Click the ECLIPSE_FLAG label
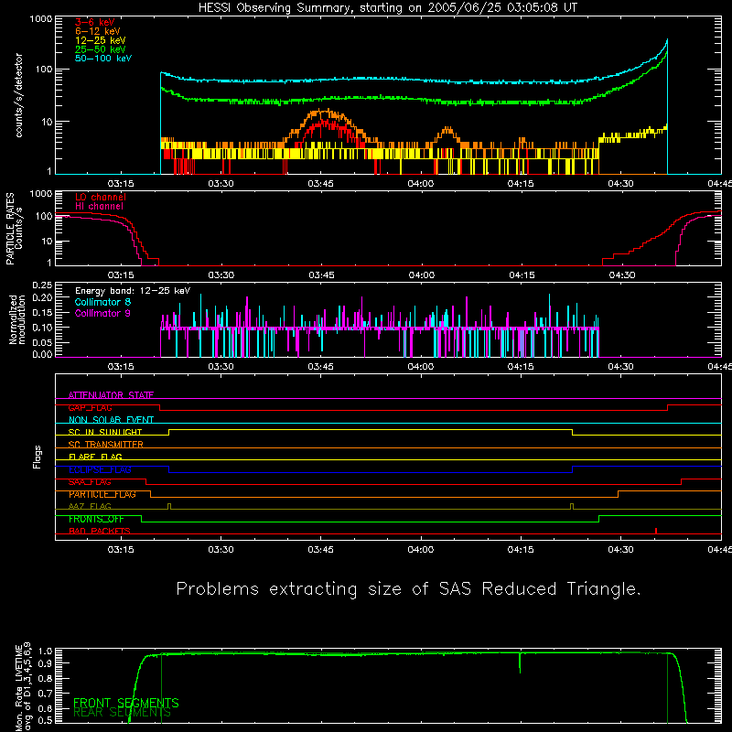This screenshot has height=732, width=732. [100, 469]
